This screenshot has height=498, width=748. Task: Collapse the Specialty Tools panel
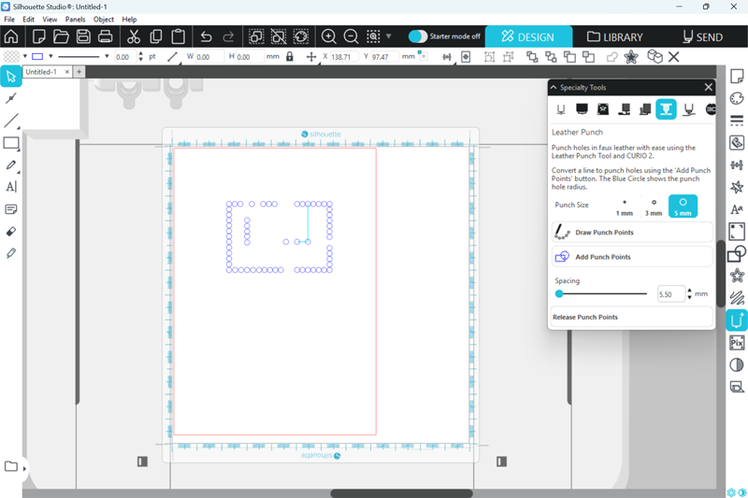tap(554, 88)
